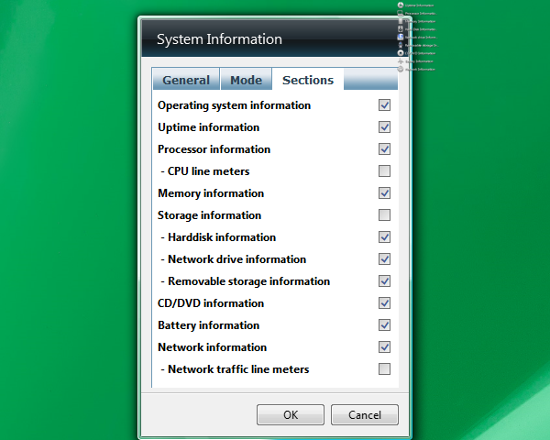This screenshot has width=550, height=440.
Task: Click the System Information dialog title
Action: coord(219,38)
